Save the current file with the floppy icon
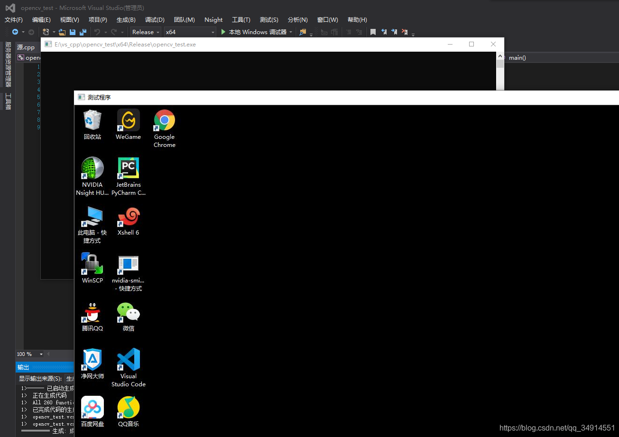This screenshot has height=437, width=619. point(73,32)
